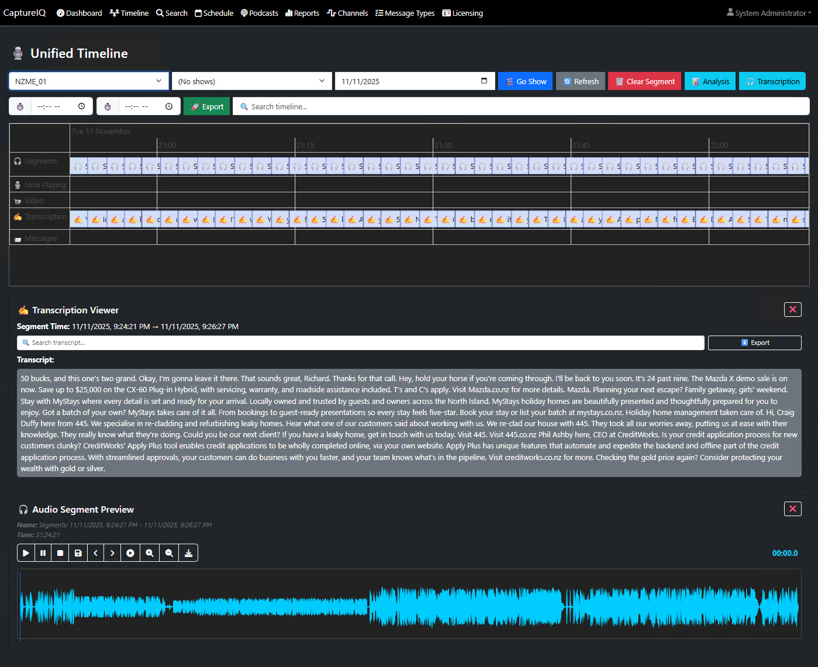Go to Message Types page

pyautogui.click(x=405, y=13)
